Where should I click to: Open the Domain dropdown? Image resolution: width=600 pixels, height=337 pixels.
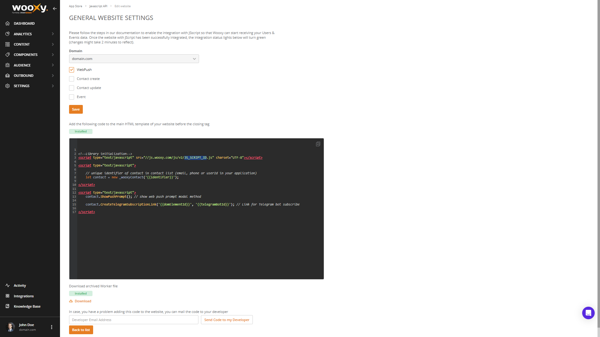click(x=134, y=59)
